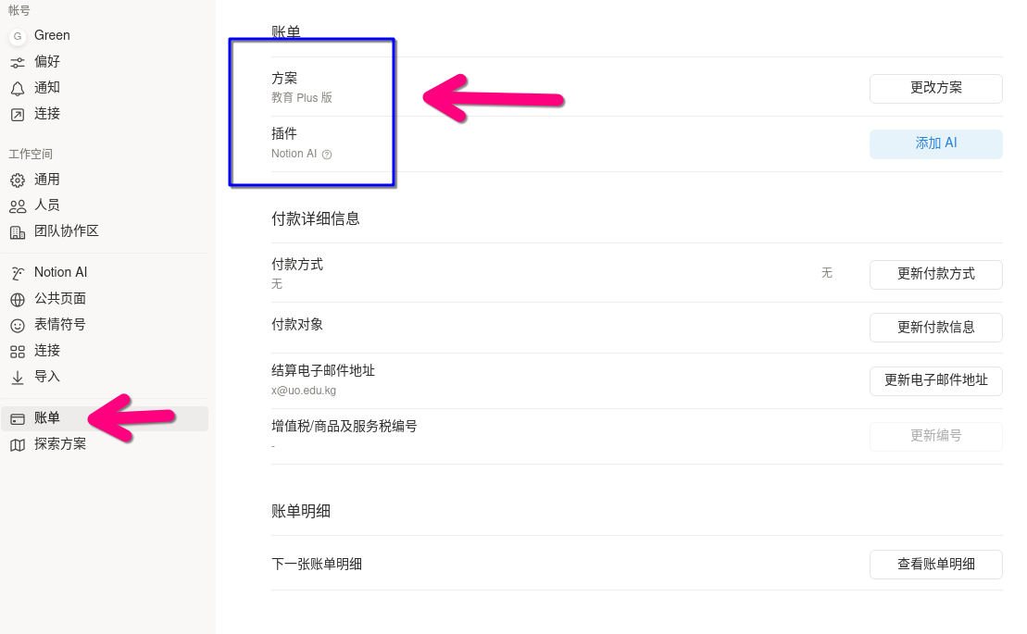
Task: Click the Notion AI help question icon
Action: pos(327,155)
